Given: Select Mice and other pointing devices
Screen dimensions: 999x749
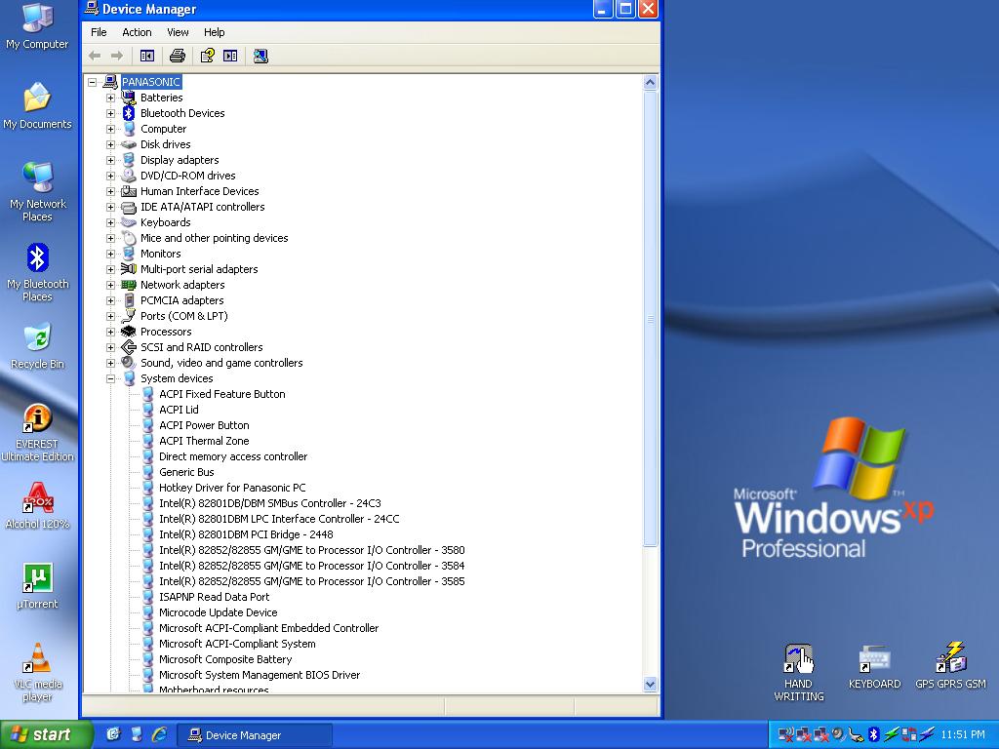Looking at the screenshot, I should click(215, 238).
